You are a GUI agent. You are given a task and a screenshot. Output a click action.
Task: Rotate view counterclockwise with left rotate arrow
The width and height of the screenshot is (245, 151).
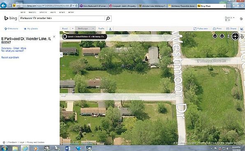(228, 37)
